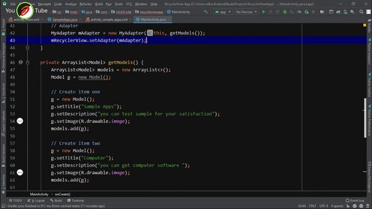The height and width of the screenshot is (209, 372).
Task: Click tool window quick access icon in status bar
Action: tap(3, 206)
